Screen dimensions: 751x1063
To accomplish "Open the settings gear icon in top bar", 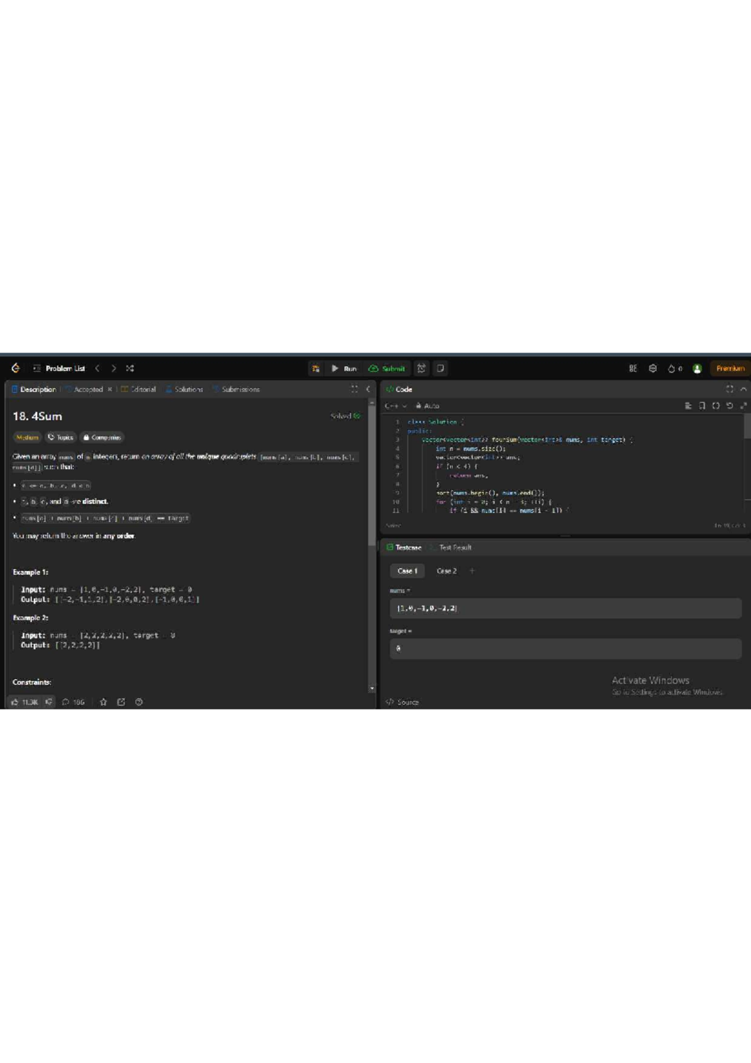I will click(x=653, y=368).
